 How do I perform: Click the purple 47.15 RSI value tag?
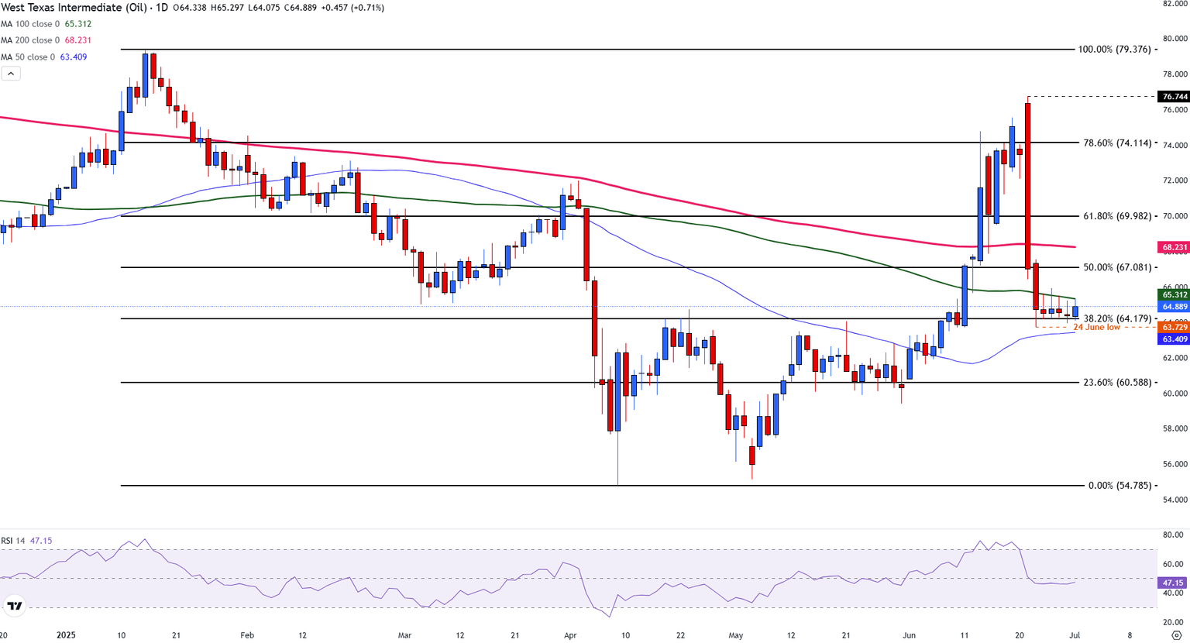tap(1174, 583)
